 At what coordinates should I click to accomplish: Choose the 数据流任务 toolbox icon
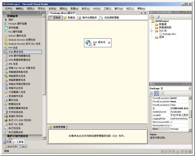click(6, 104)
